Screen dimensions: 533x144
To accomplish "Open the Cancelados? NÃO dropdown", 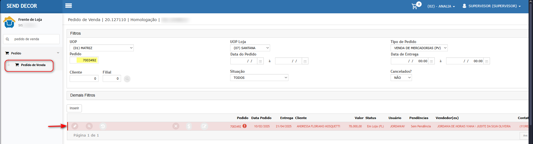I will point(401,78).
